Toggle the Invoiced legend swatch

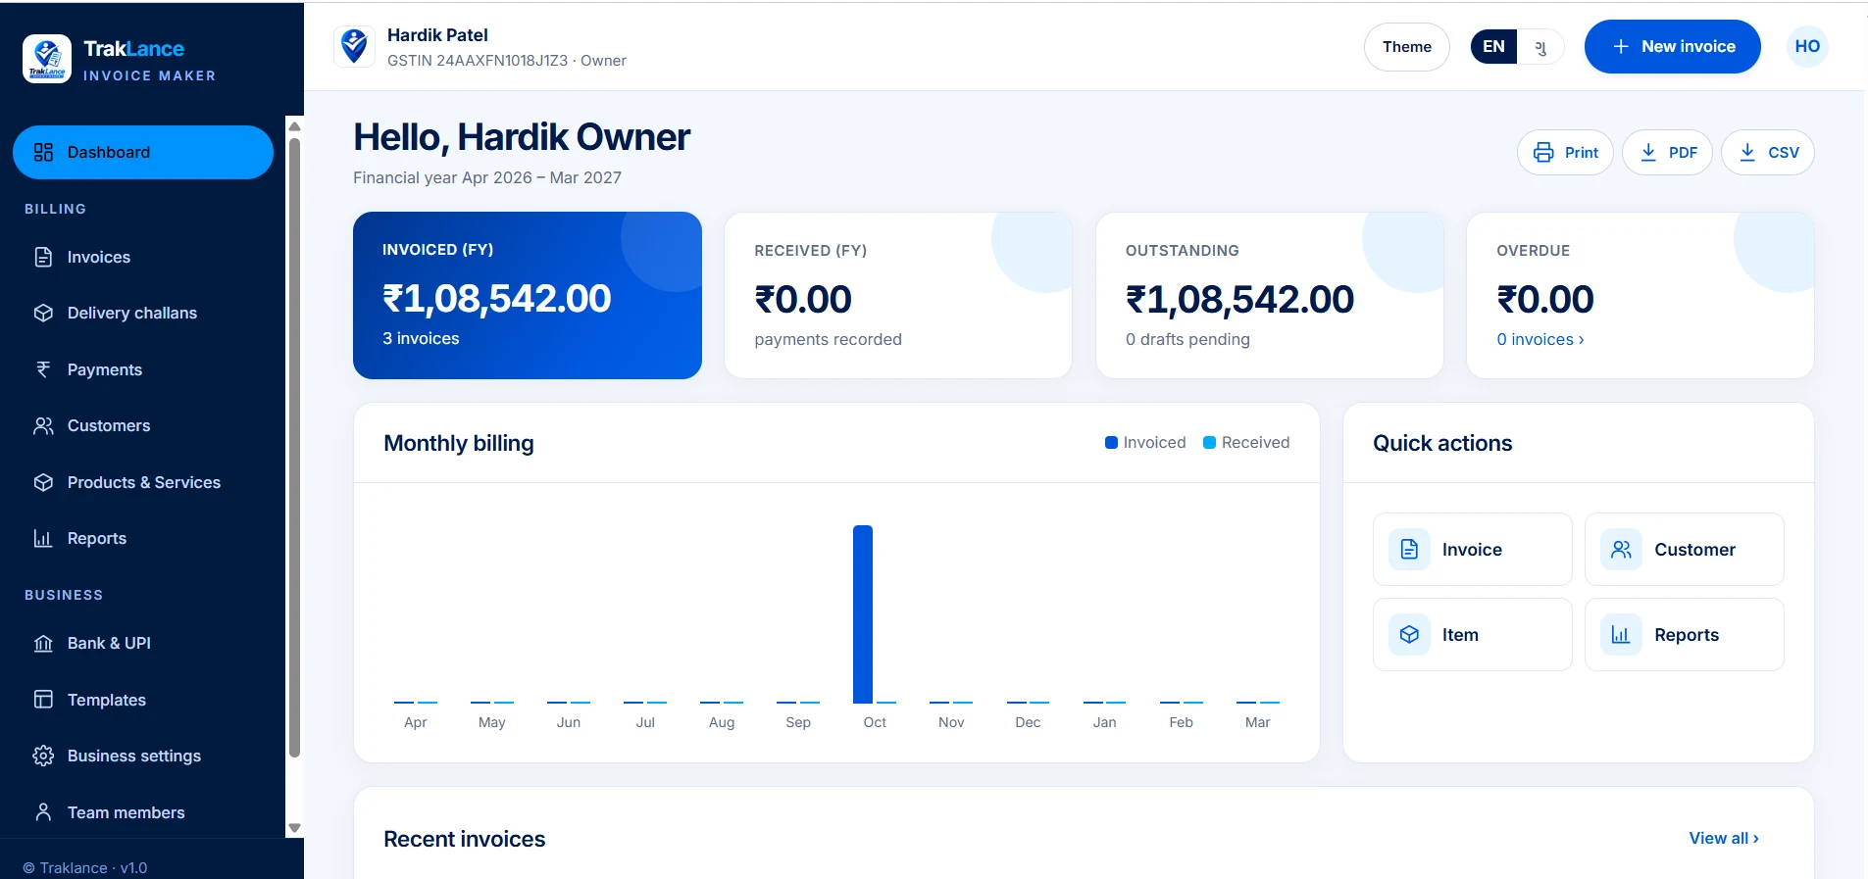click(x=1111, y=443)
